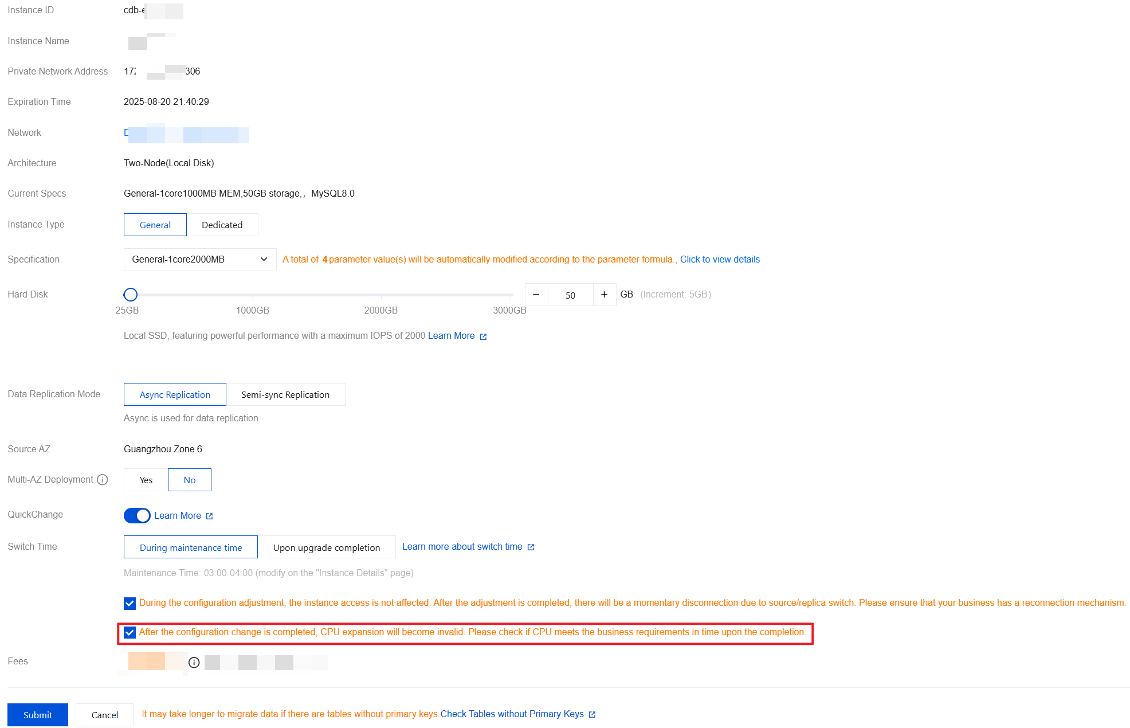Click the Submit button
Viewport: 1130px width, 728px height.
click(38, 715)
